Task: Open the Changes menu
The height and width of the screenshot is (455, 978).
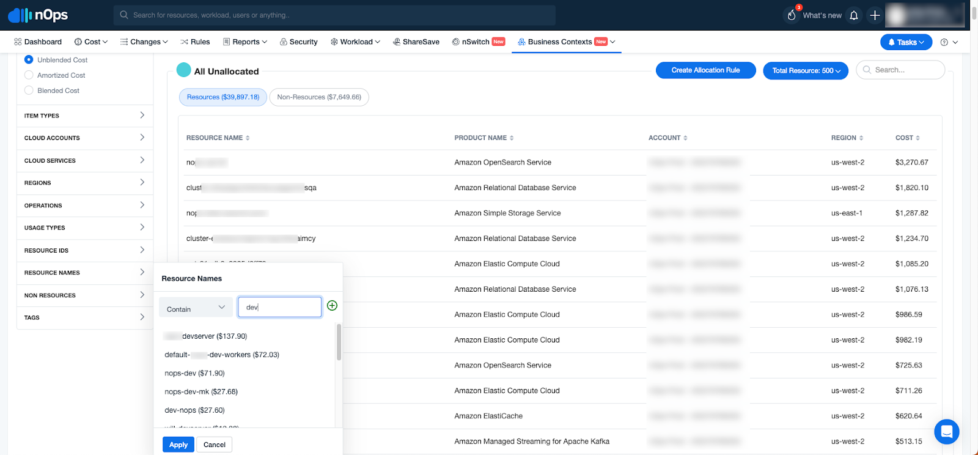Action: (144, 42)
